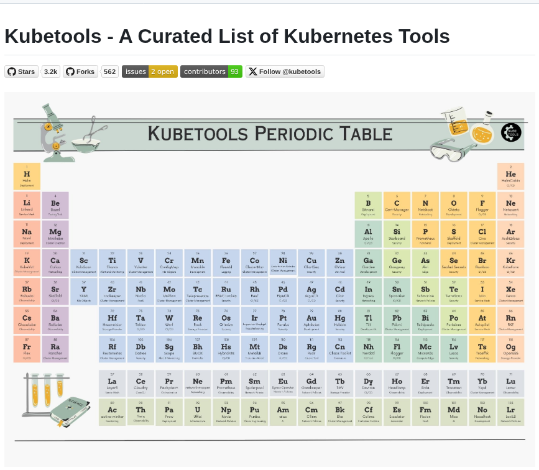Viewport: 539px width, 470px height.
Task: Open the 562 fork count
Action: (109, 71)
